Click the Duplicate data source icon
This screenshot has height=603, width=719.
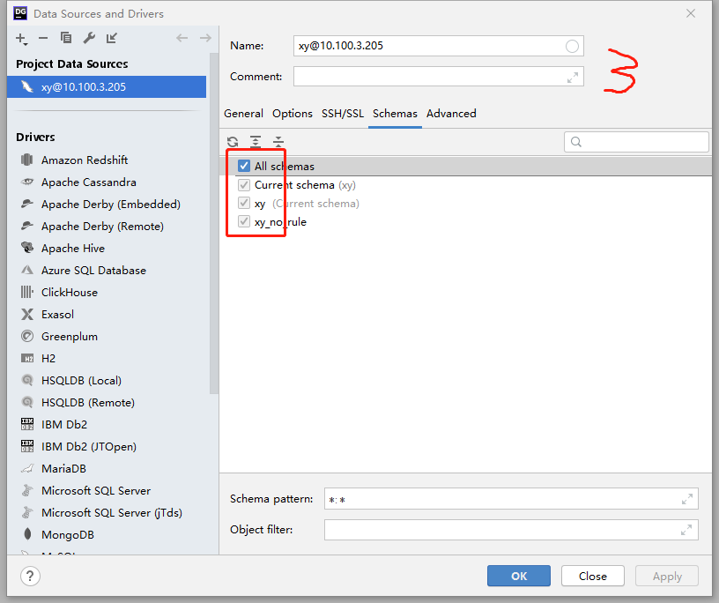pyautogui.click(x=66, y=38)
